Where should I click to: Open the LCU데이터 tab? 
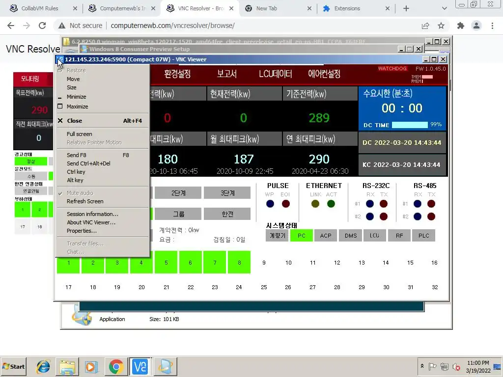coord(275,74)
